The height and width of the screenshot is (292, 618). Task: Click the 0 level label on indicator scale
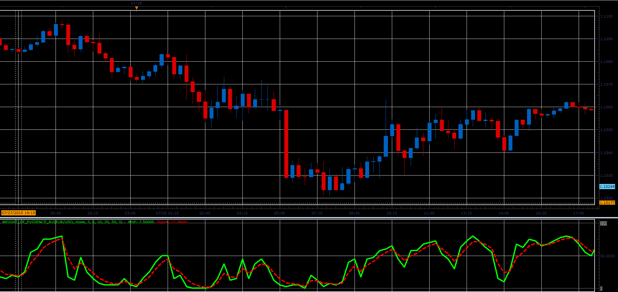601,288
